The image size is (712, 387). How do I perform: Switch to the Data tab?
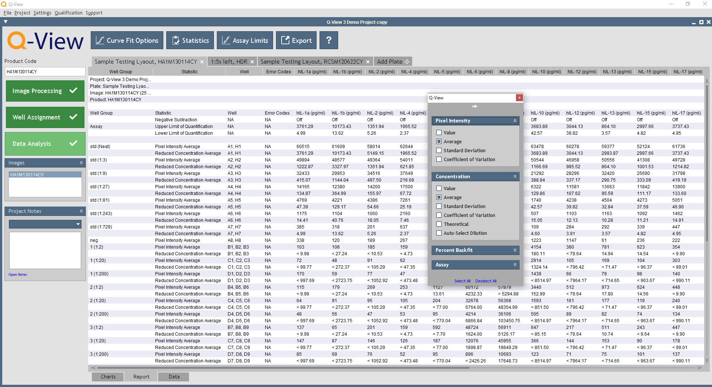(x=174, y=377)
